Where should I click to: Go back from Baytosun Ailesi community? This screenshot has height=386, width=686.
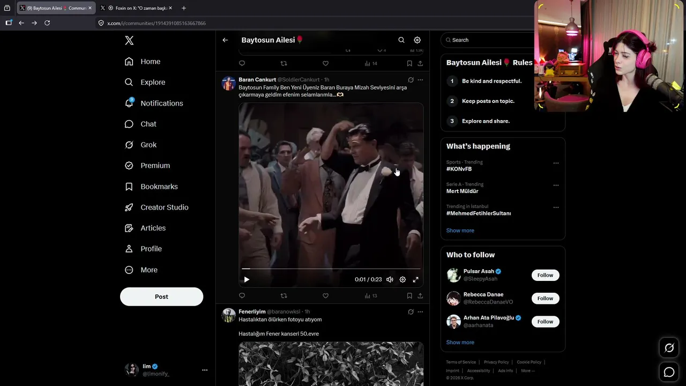[225, 40]
